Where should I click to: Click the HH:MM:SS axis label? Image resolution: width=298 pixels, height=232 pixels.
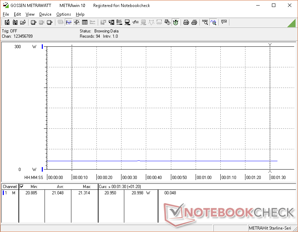point(34,177)
